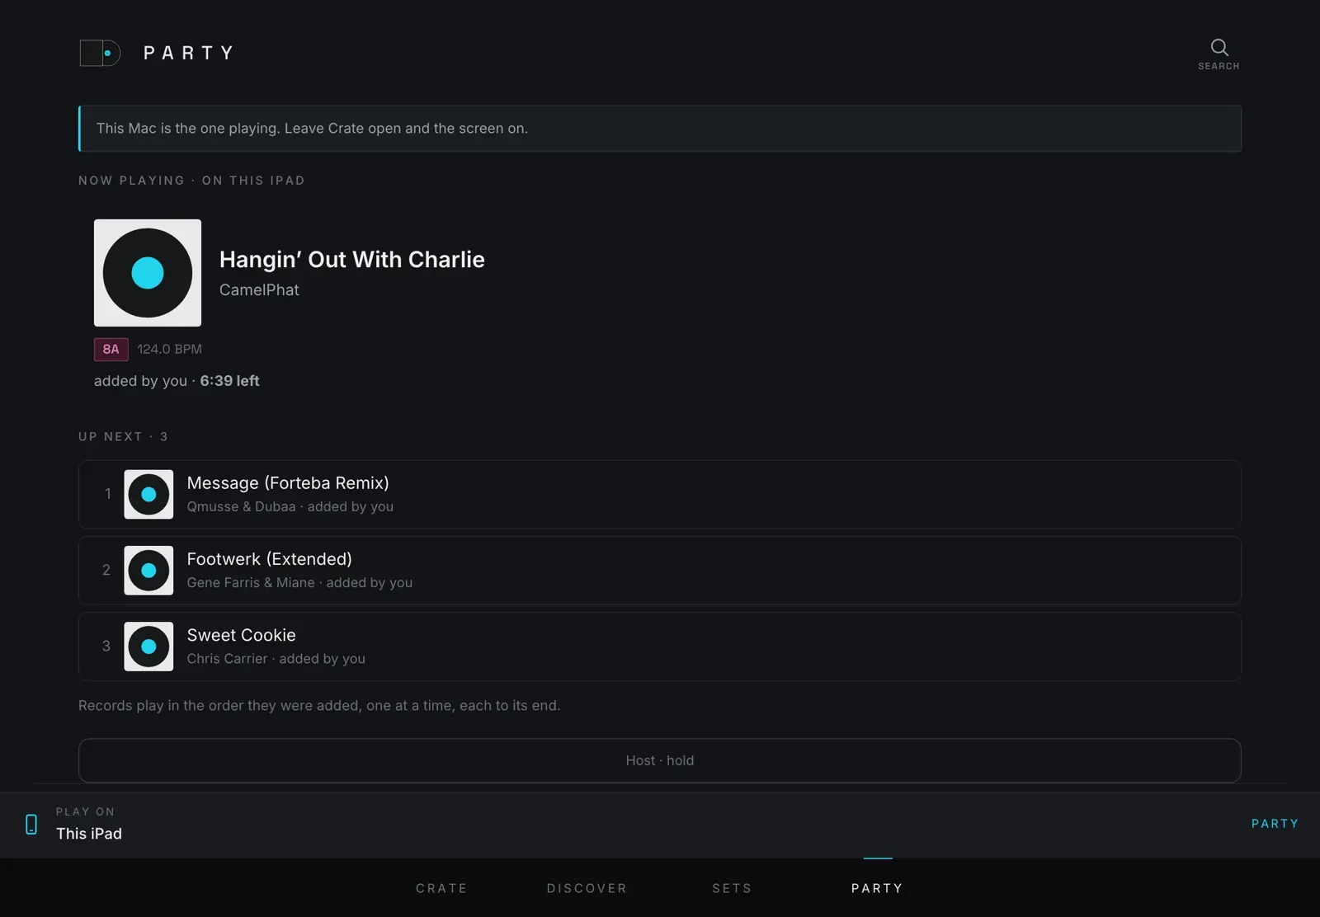Tap the iPad device icon beside Play On
This screenshot has width=1320, height=917.
31,824
